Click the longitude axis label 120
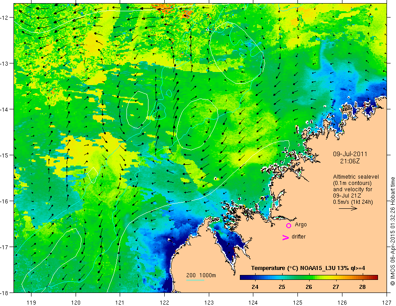Viewport: 396px width, 306px height. tap(76, 302)
